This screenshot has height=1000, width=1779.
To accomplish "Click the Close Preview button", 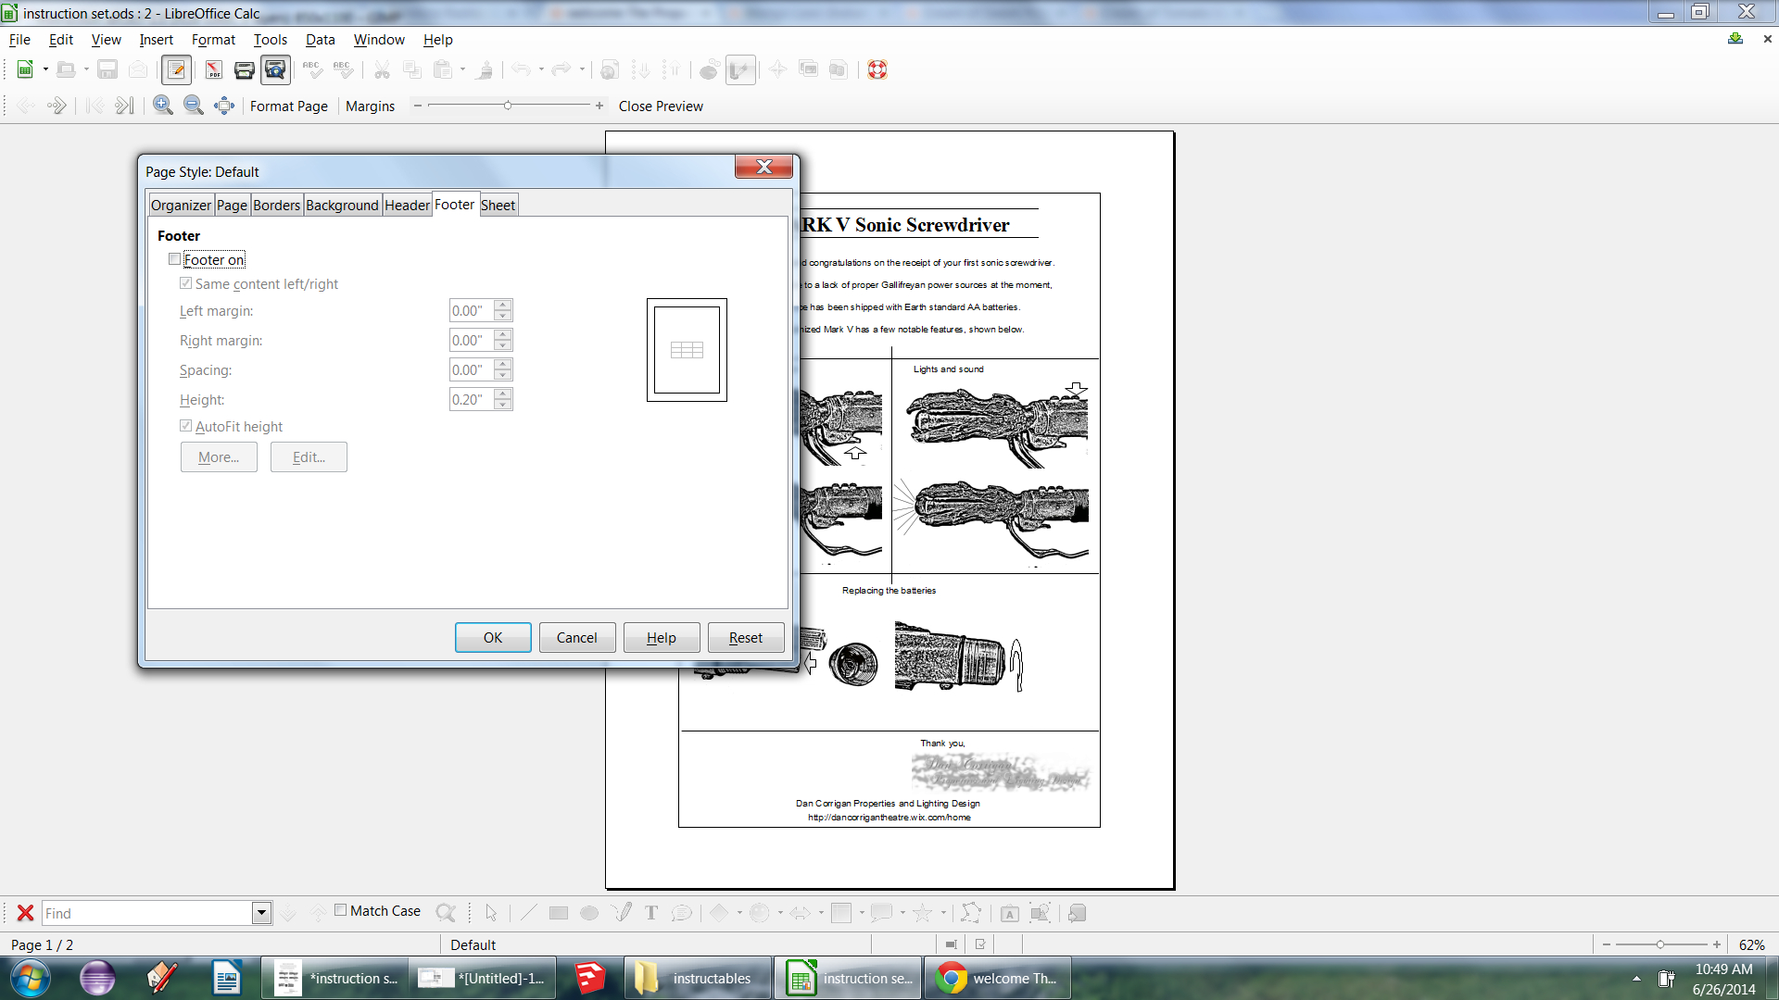I will 661,106.
